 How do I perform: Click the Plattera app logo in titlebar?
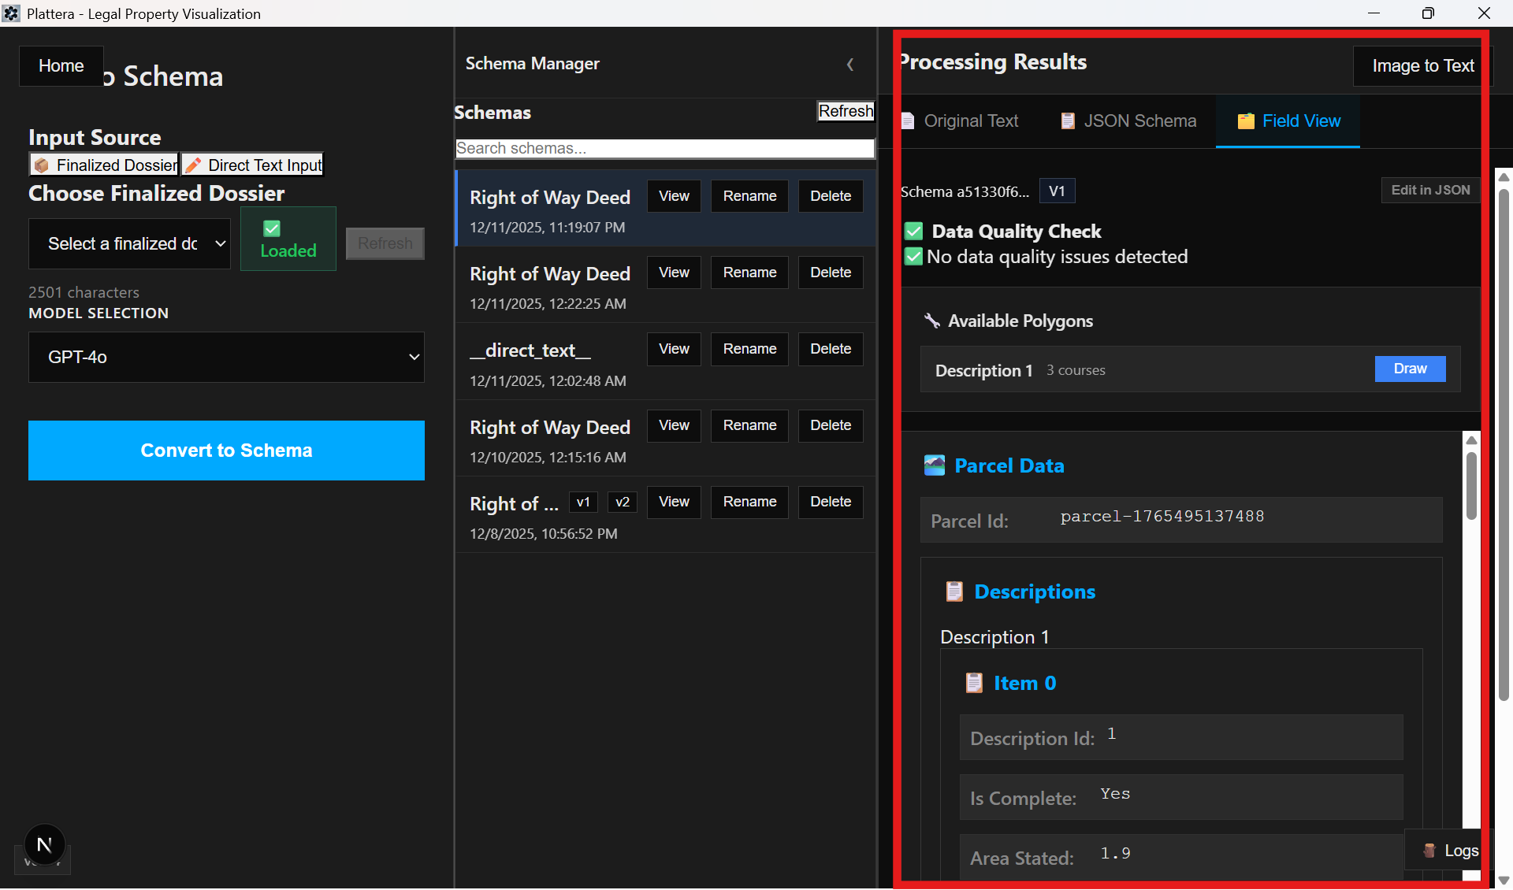pyautogui.click(x=12, y=13)
